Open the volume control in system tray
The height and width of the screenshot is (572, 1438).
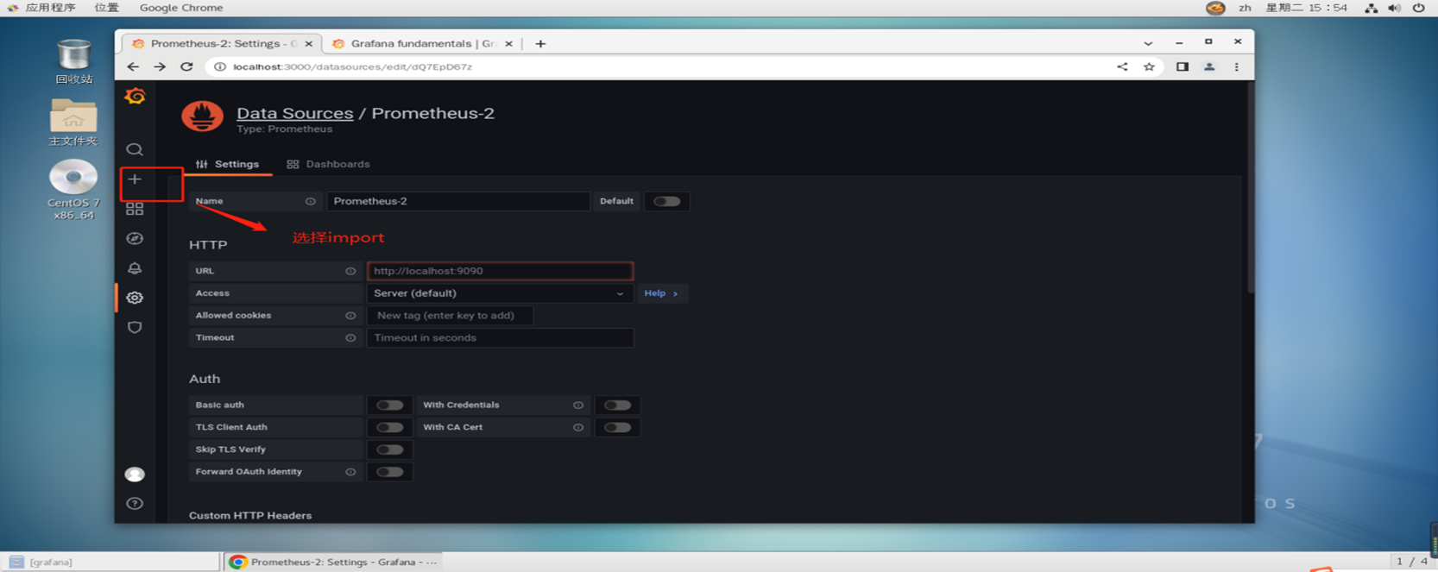click(1394, 8)
